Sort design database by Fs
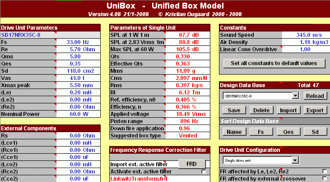This screenshot has height=182, width=330. [x=261, y=132]
